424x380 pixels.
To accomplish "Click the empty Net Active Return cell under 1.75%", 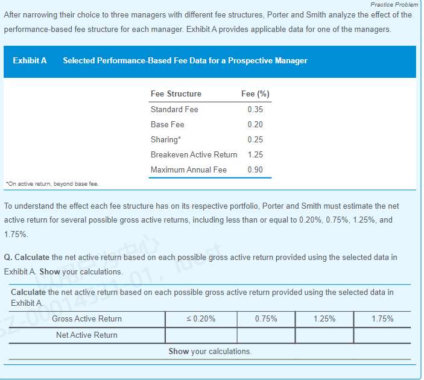I will tap(382, 335).
